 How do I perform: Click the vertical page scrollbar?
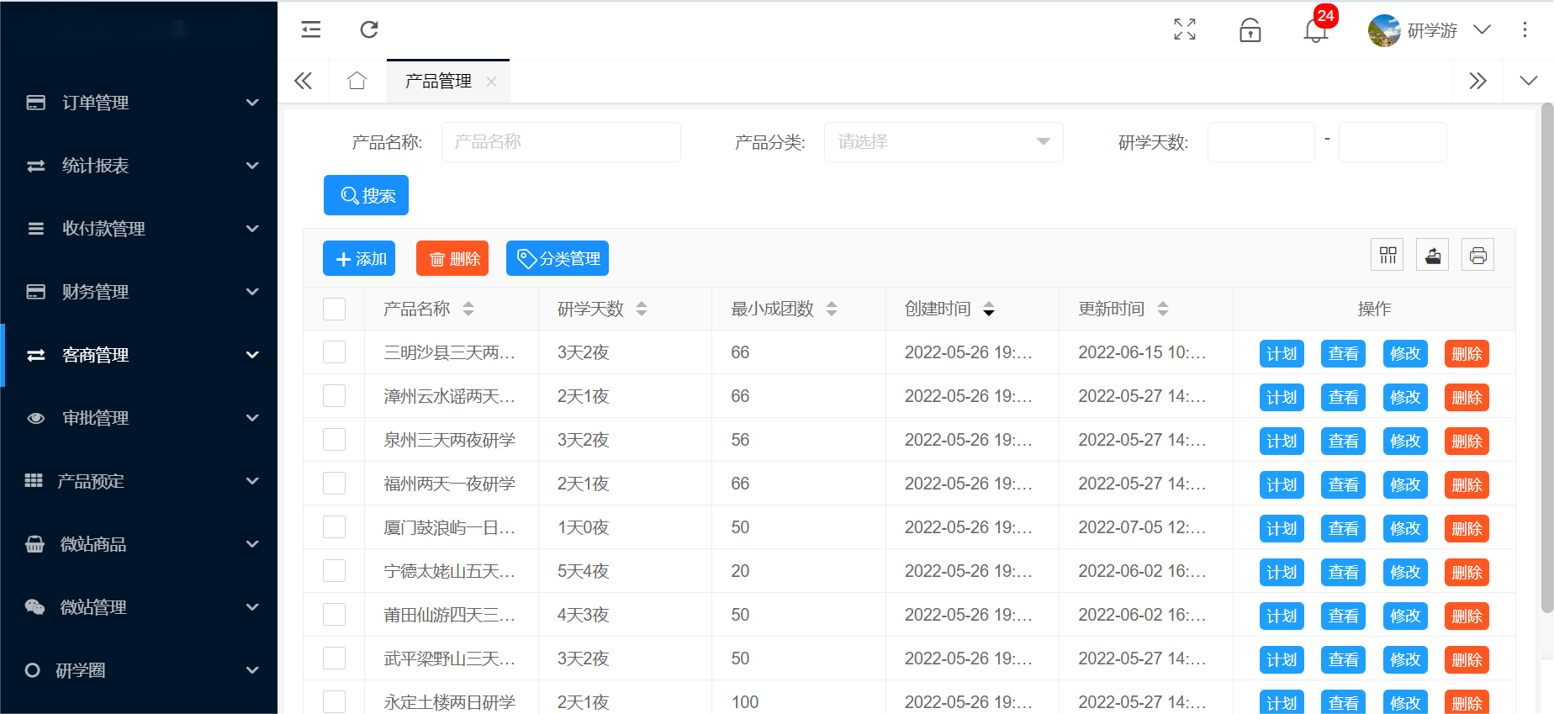click(x=1546, y=357)
